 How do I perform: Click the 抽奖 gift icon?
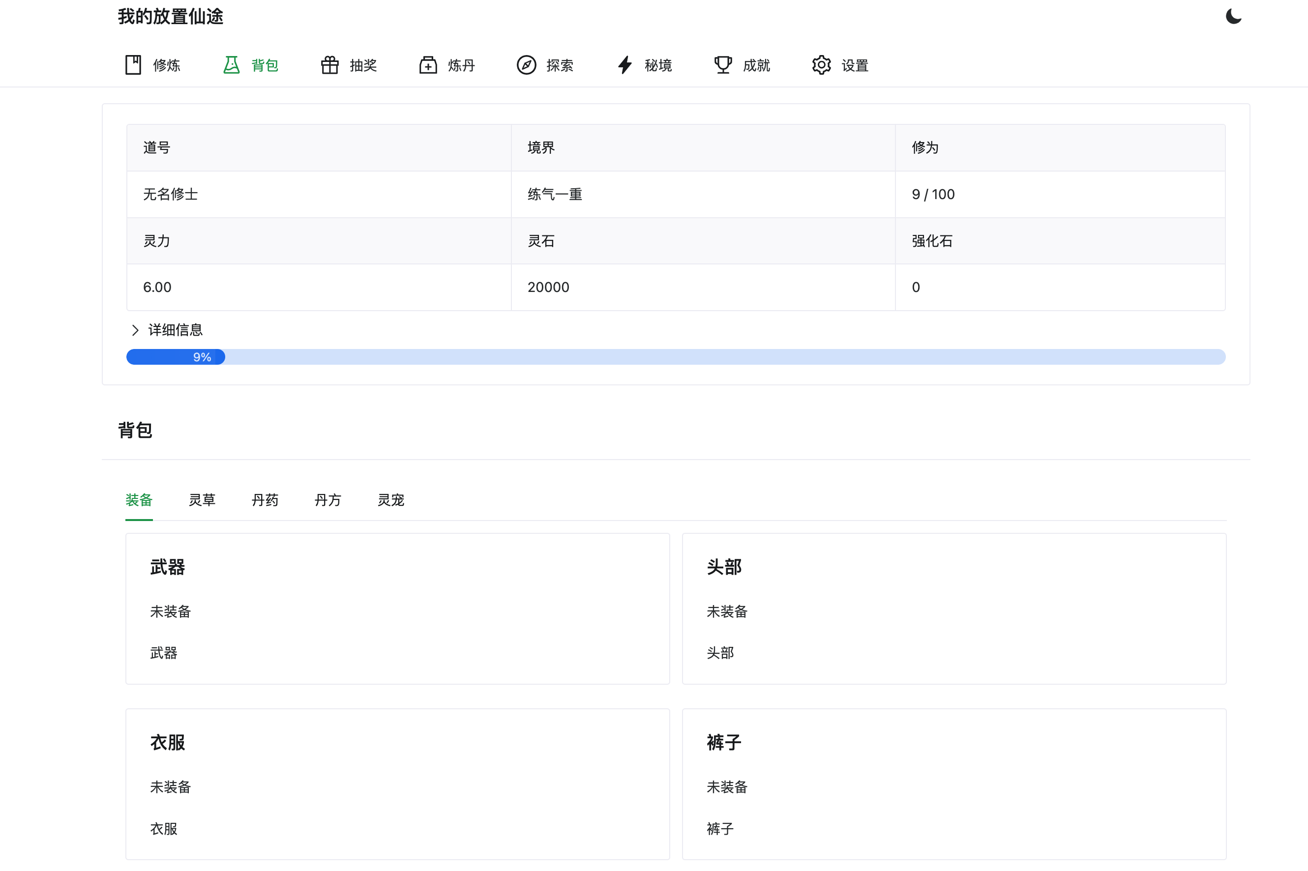(x=329, y=65)
